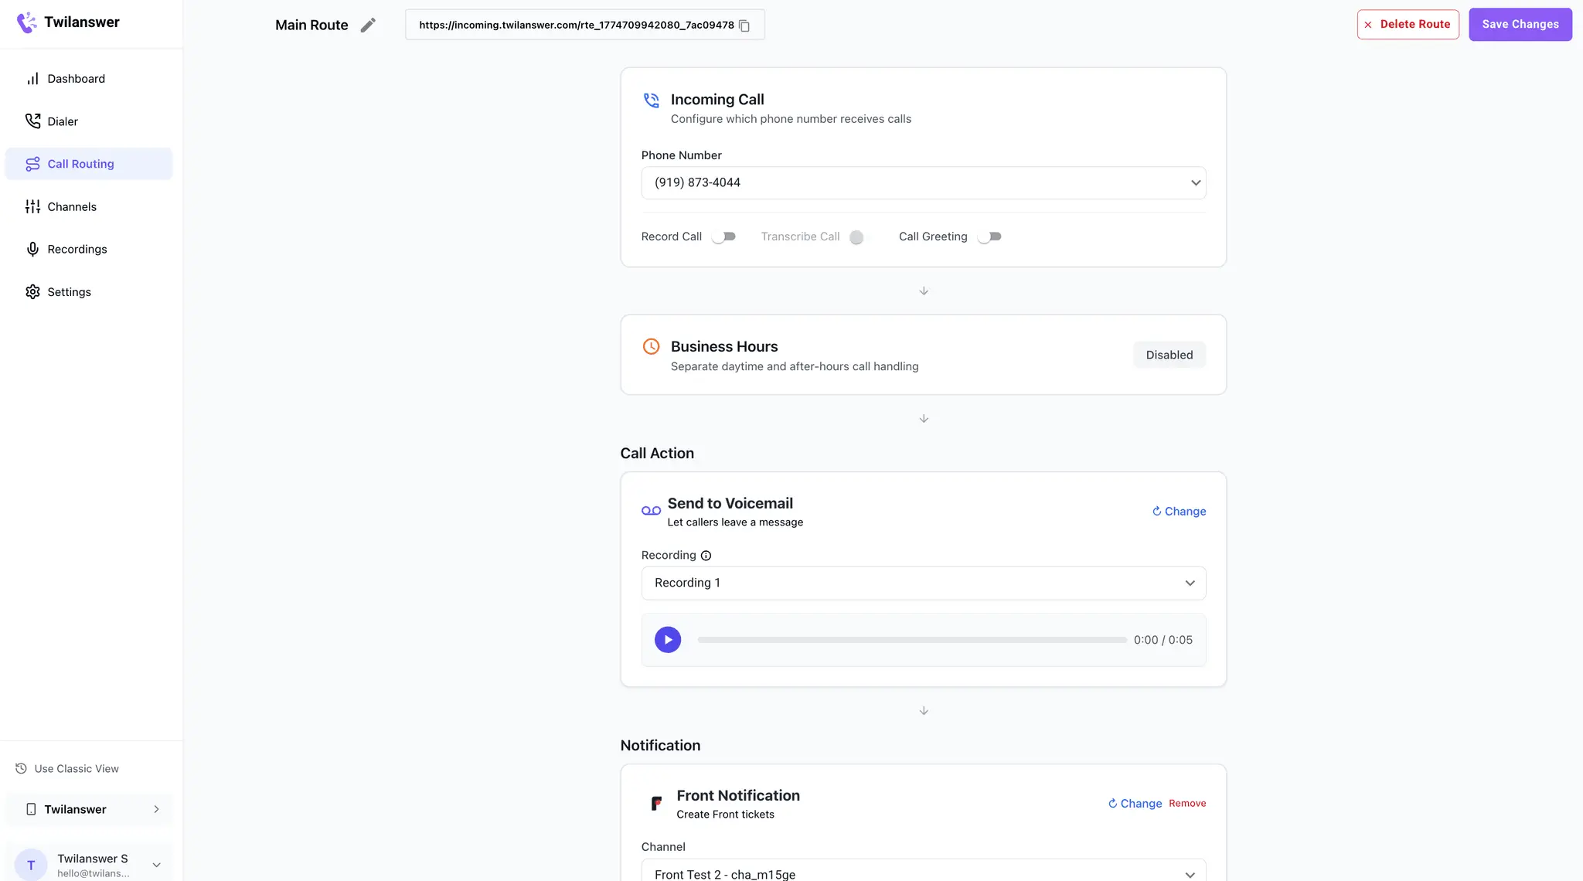Viewport: 1583px width, 881px height.
Task: Toggle Transcribe Call switch
Action: [x=856, y=237]
